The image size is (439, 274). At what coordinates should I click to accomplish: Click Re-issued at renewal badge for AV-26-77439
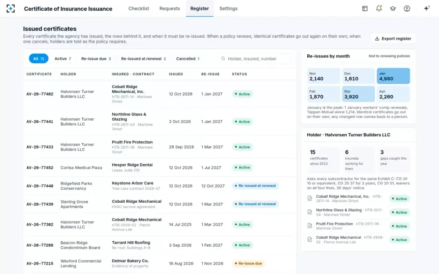click(x=255, y=204)
